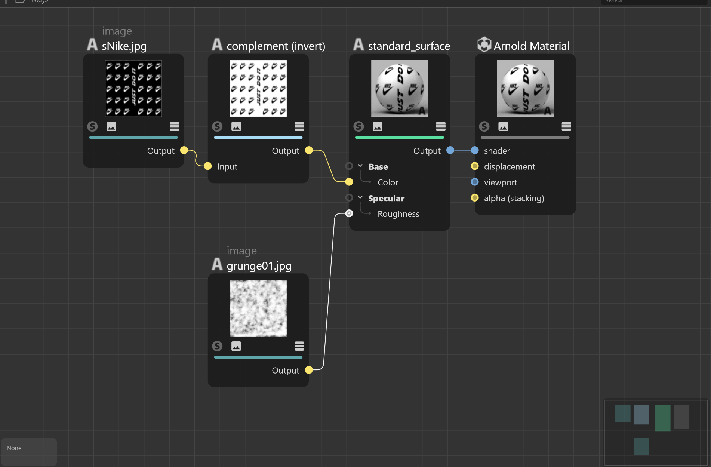Click the complement (invert) Output port

(309, 150)
